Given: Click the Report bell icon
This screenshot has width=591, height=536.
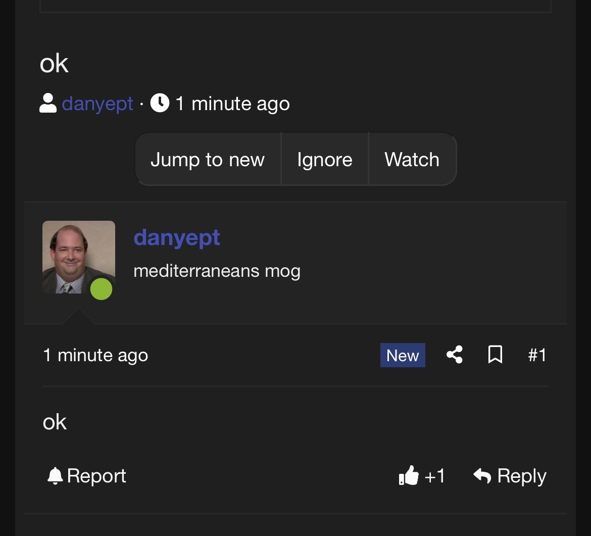Looking at the screenshot, I should [55, 476].
